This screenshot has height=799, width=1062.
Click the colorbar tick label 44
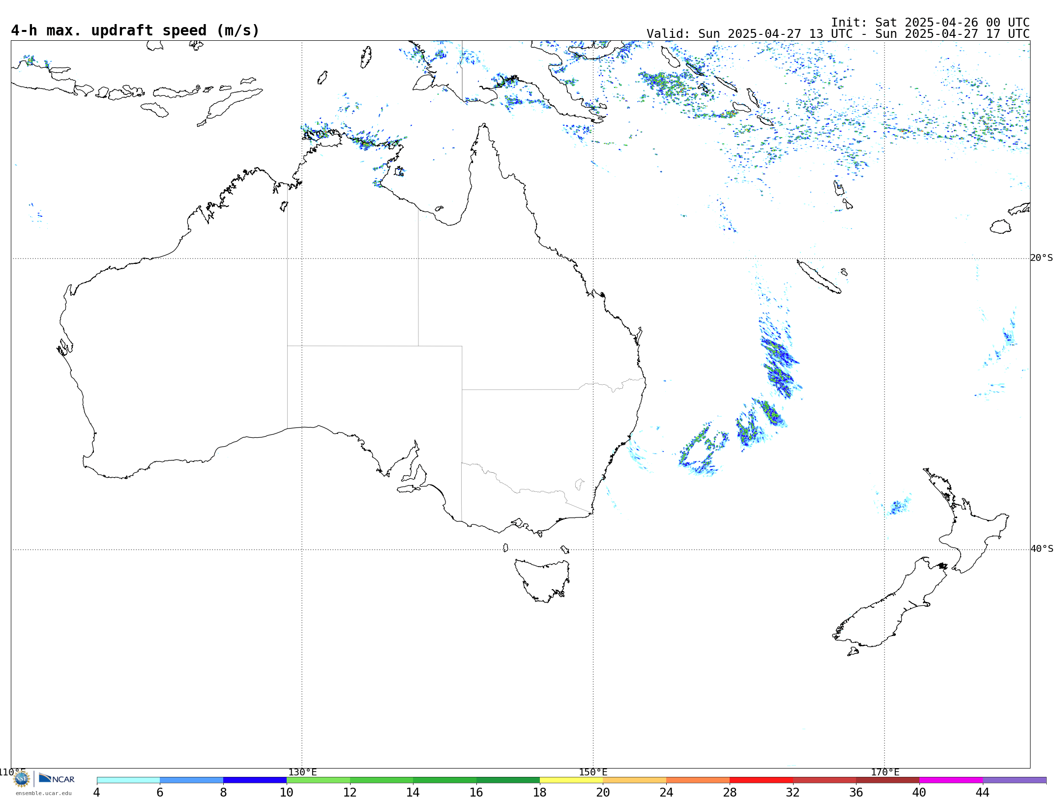tap(983, 793)
